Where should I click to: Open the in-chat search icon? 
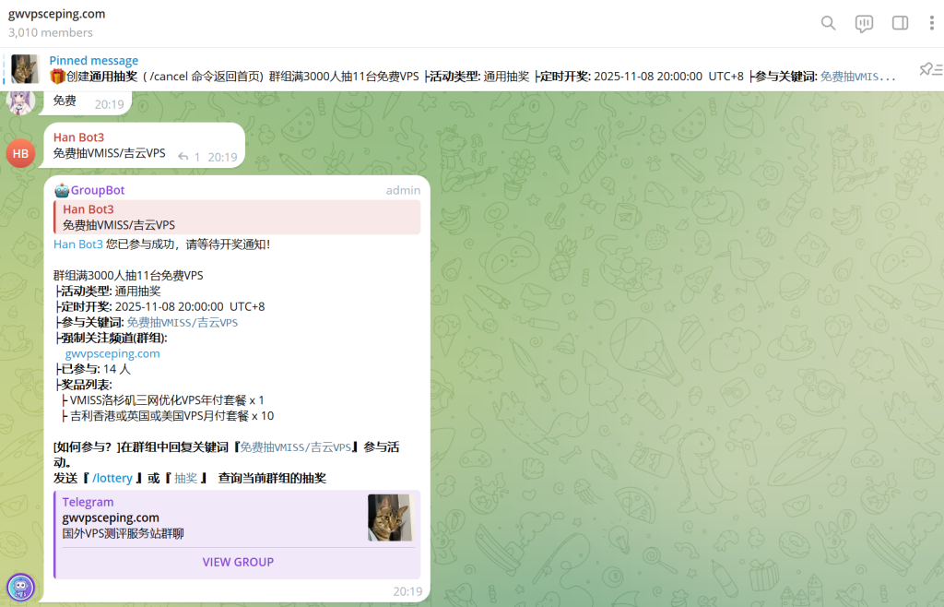click(x=827, y=23)
